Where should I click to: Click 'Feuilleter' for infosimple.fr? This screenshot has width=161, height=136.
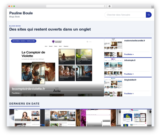129,74
